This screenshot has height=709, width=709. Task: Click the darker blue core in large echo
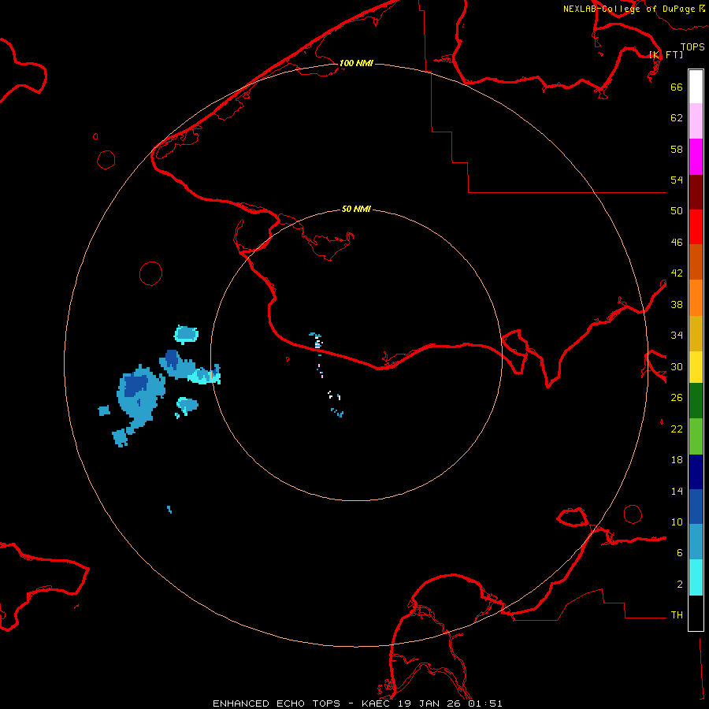tap(136, 385)
